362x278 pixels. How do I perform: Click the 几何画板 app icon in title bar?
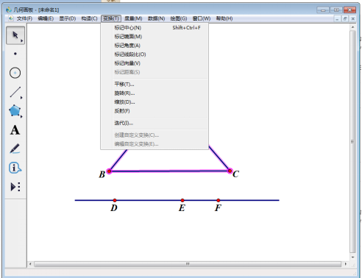9,10
